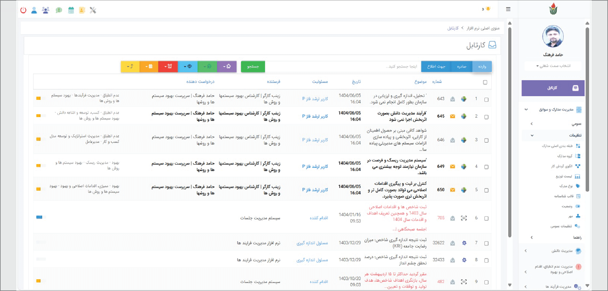Open the کارتابل sidebar button
Viewport: 608px width, 291px height.
point(553,88)
